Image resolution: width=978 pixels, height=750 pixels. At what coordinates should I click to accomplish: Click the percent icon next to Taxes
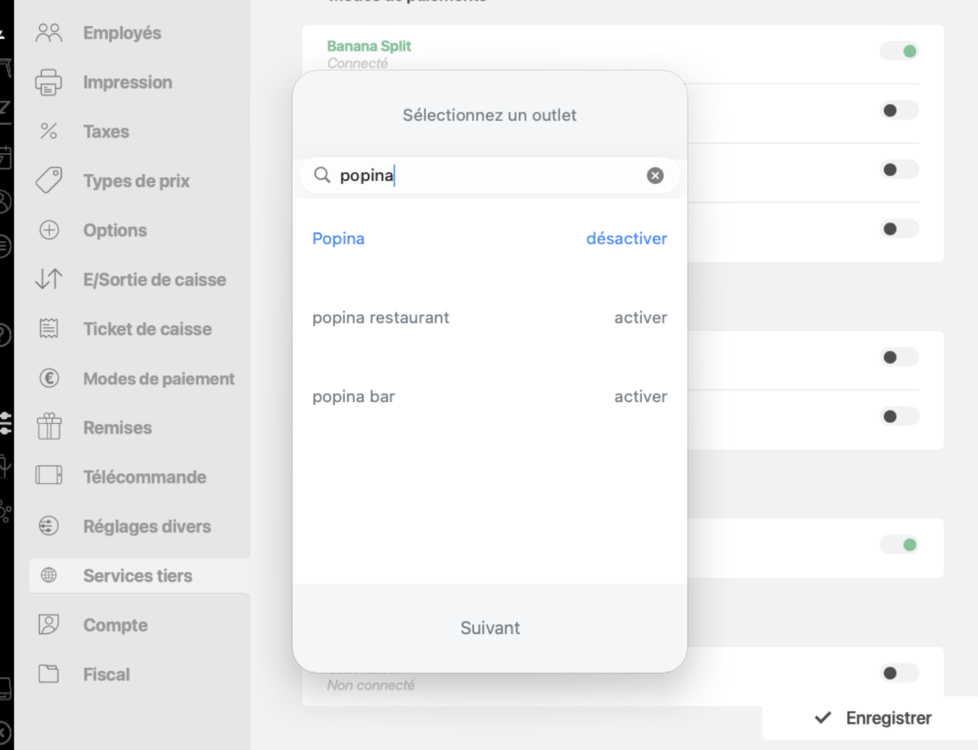49,131
